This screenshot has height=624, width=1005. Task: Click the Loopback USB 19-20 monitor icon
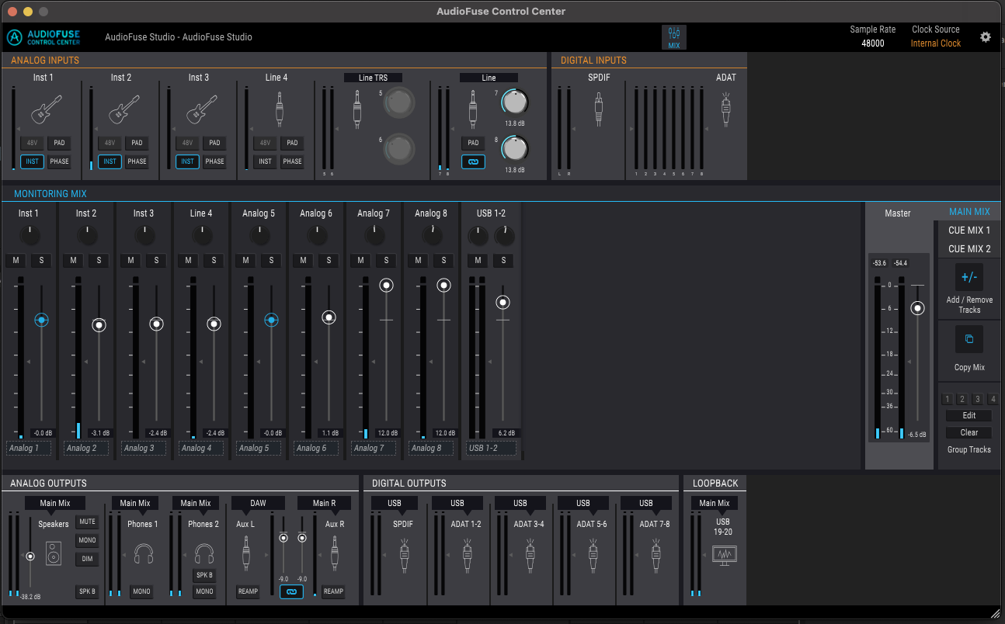click(x=724, y=555)
